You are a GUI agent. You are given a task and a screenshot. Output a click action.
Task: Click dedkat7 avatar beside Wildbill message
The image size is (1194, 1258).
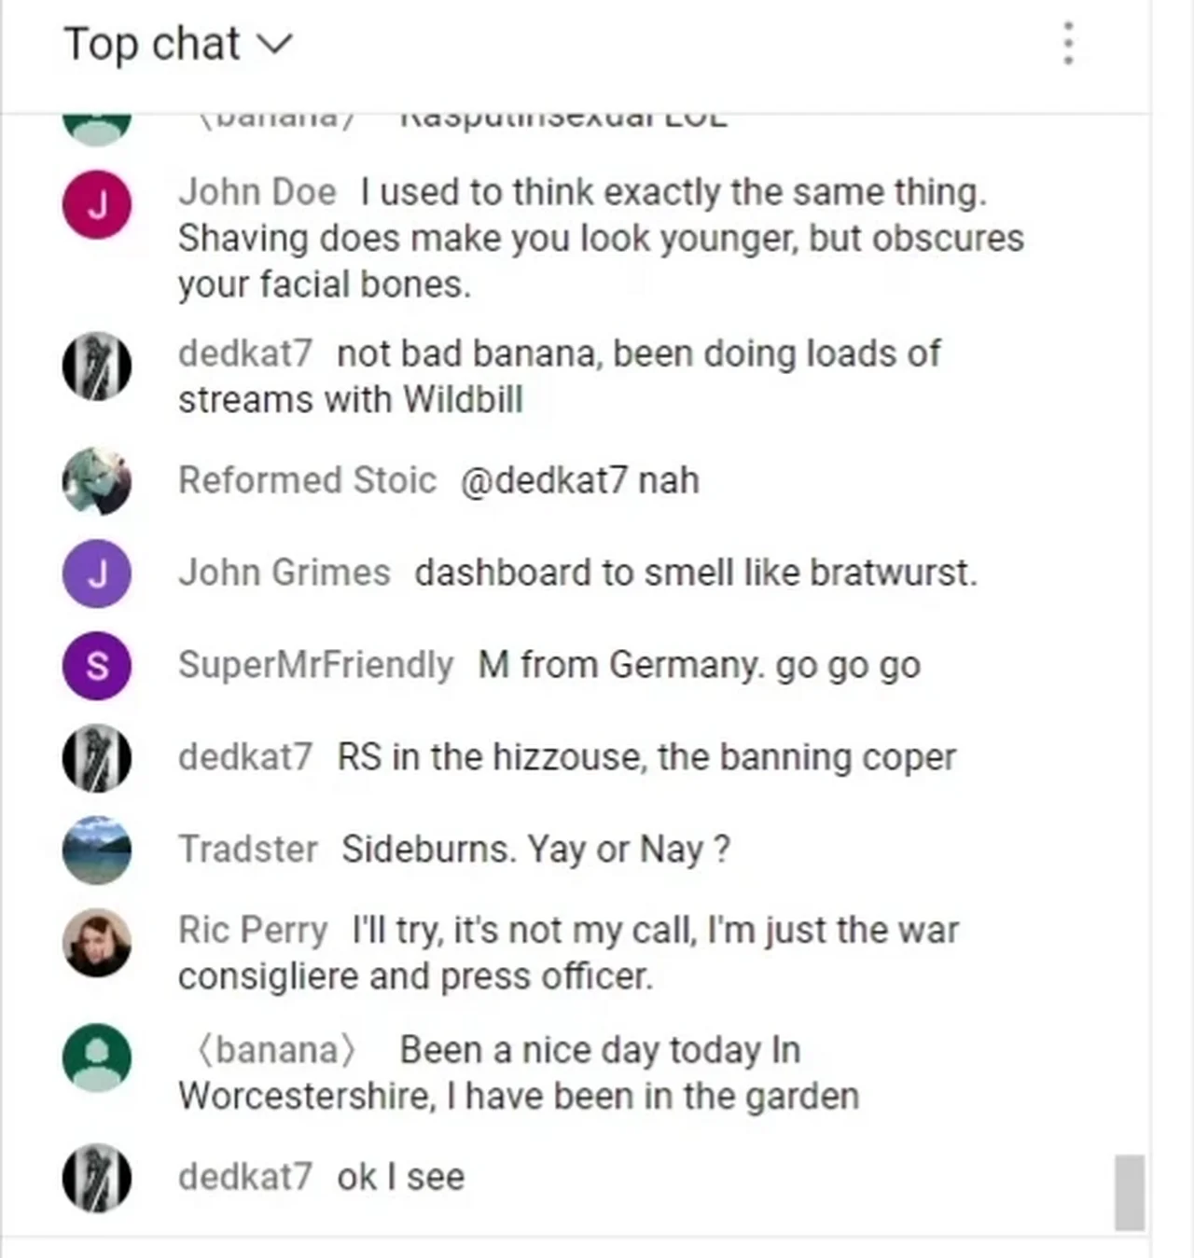pos(97,366)
